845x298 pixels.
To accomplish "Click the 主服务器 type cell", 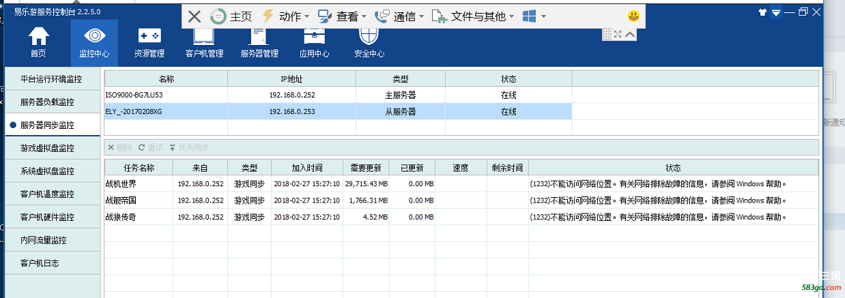I will tap(401, 95).
